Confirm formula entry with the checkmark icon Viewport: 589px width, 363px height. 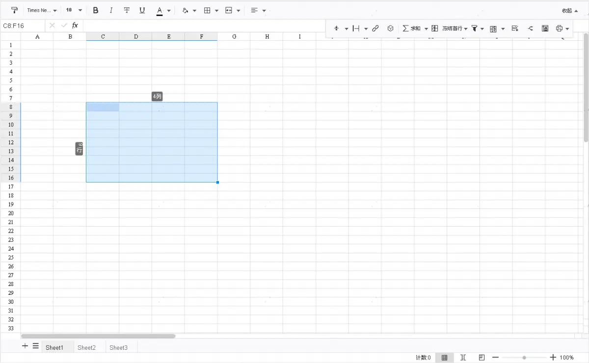[64, 25]
